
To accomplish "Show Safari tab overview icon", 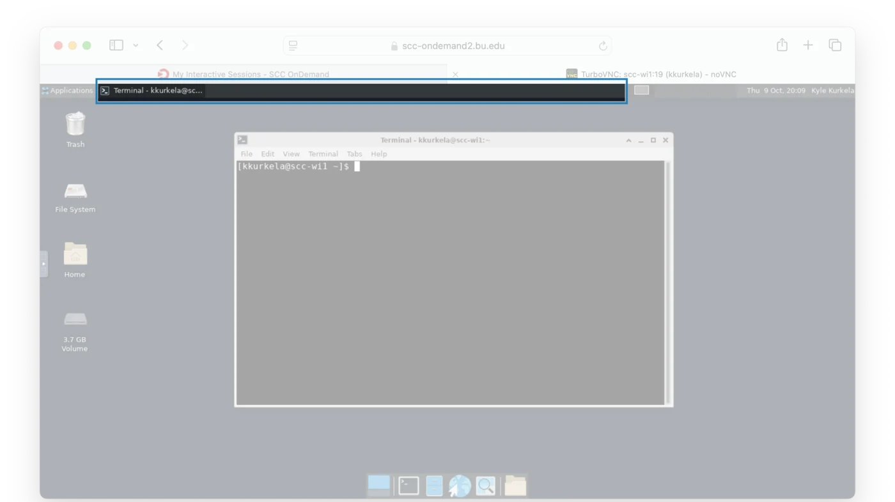I will (835, 45).
